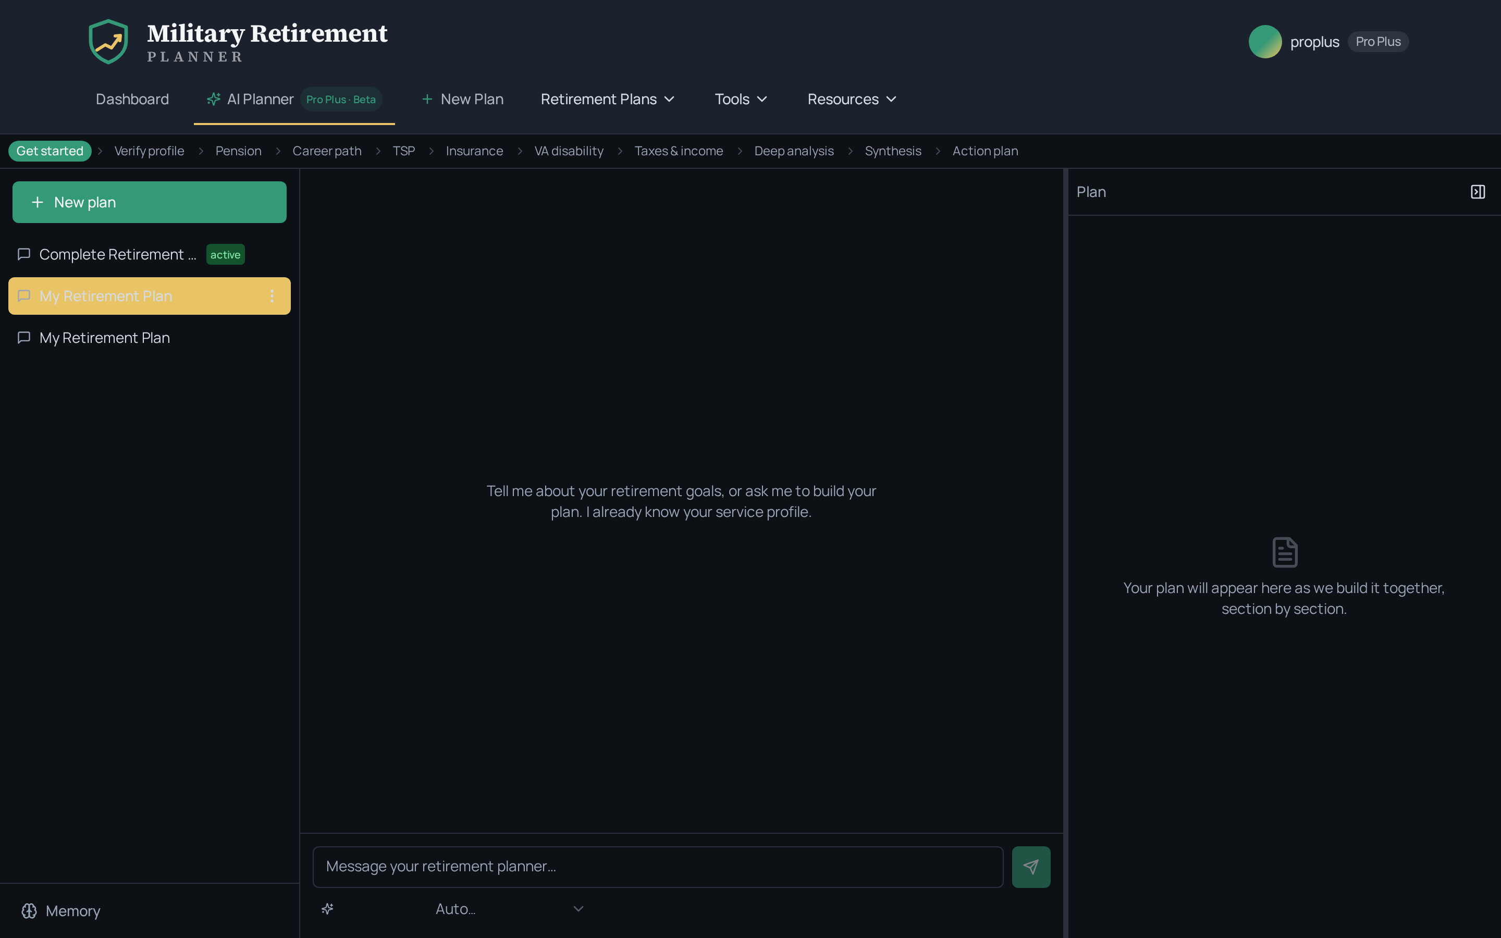Click the active badge on Complete Retirement
The image size is (1501, 938).
[x=225, y=254]
